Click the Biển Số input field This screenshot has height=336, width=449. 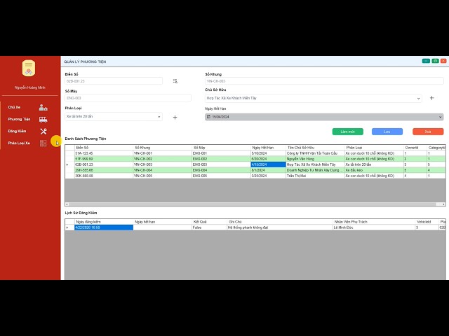coord(114,81)
